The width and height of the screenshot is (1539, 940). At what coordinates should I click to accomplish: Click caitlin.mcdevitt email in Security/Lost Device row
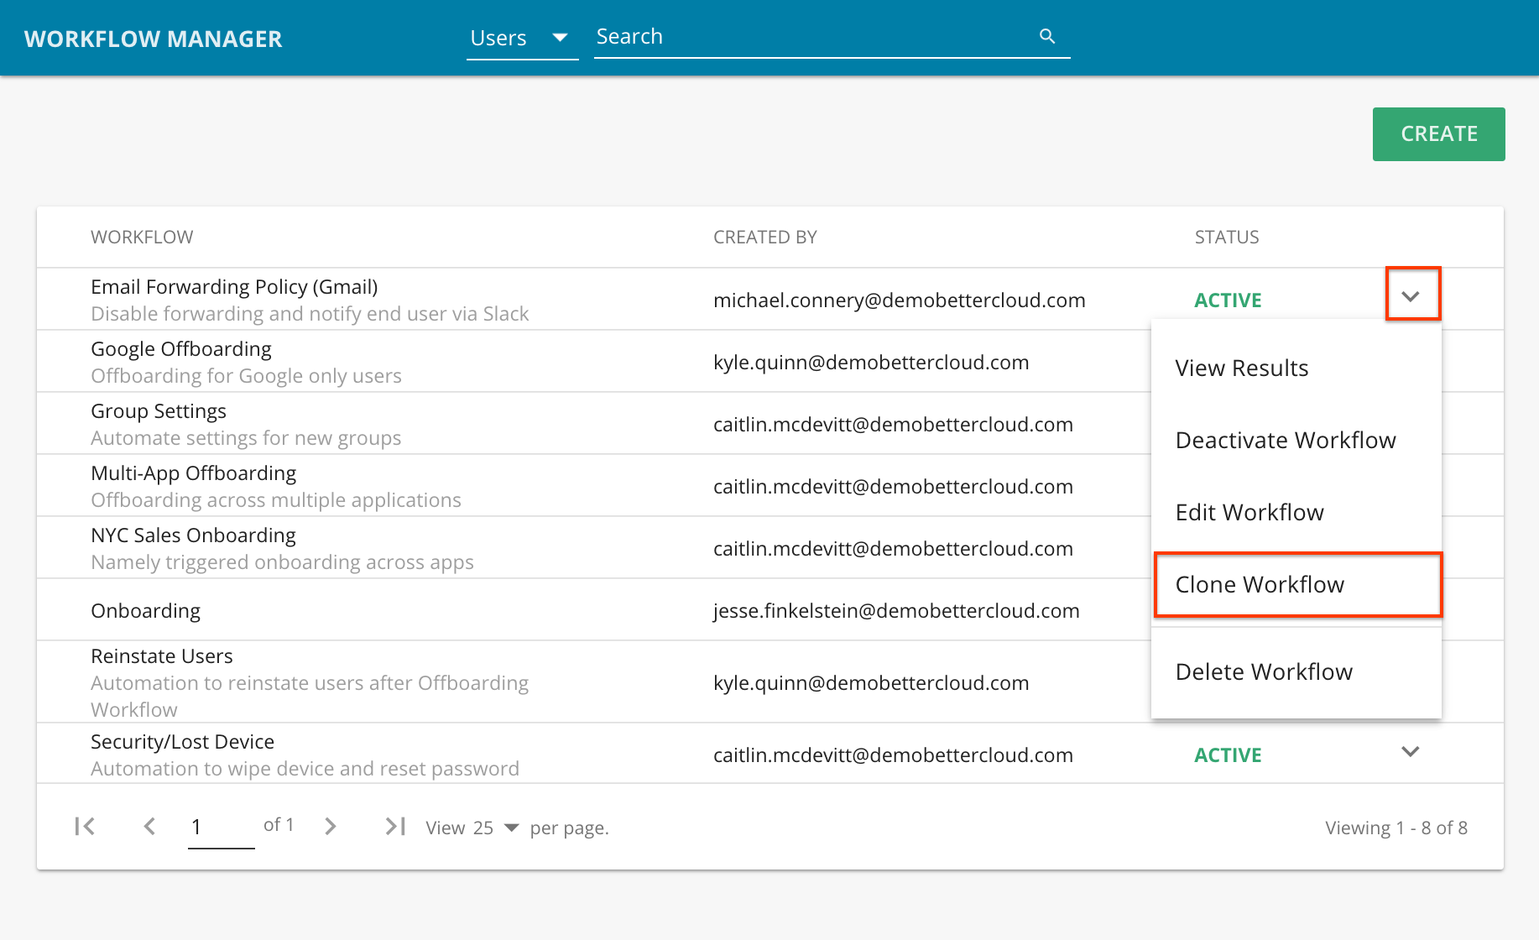point(893,755)
